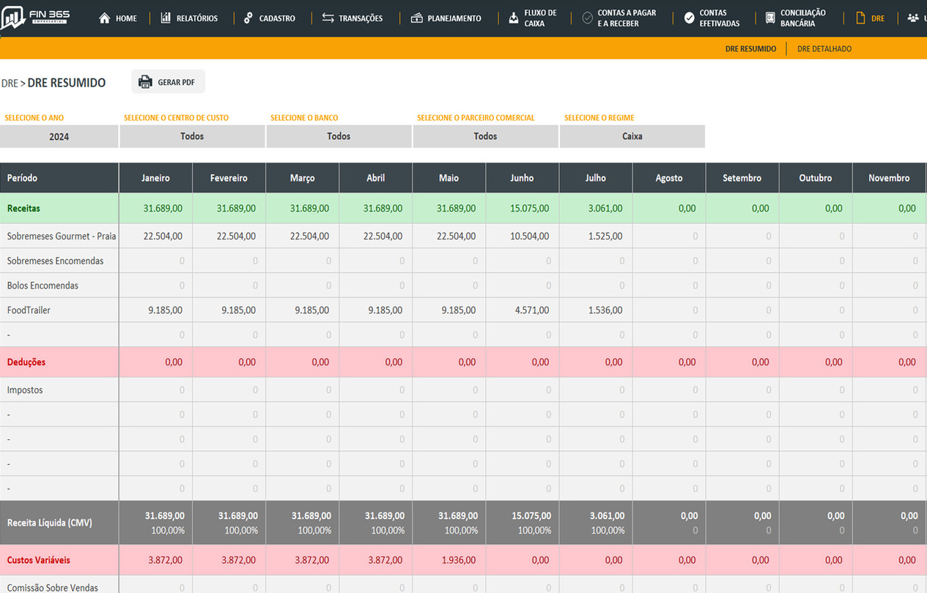
Task: Click the Julho column header
Action: 595,178
